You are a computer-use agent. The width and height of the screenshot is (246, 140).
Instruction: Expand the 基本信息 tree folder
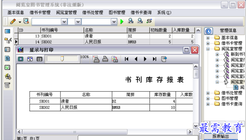point(208,38)
